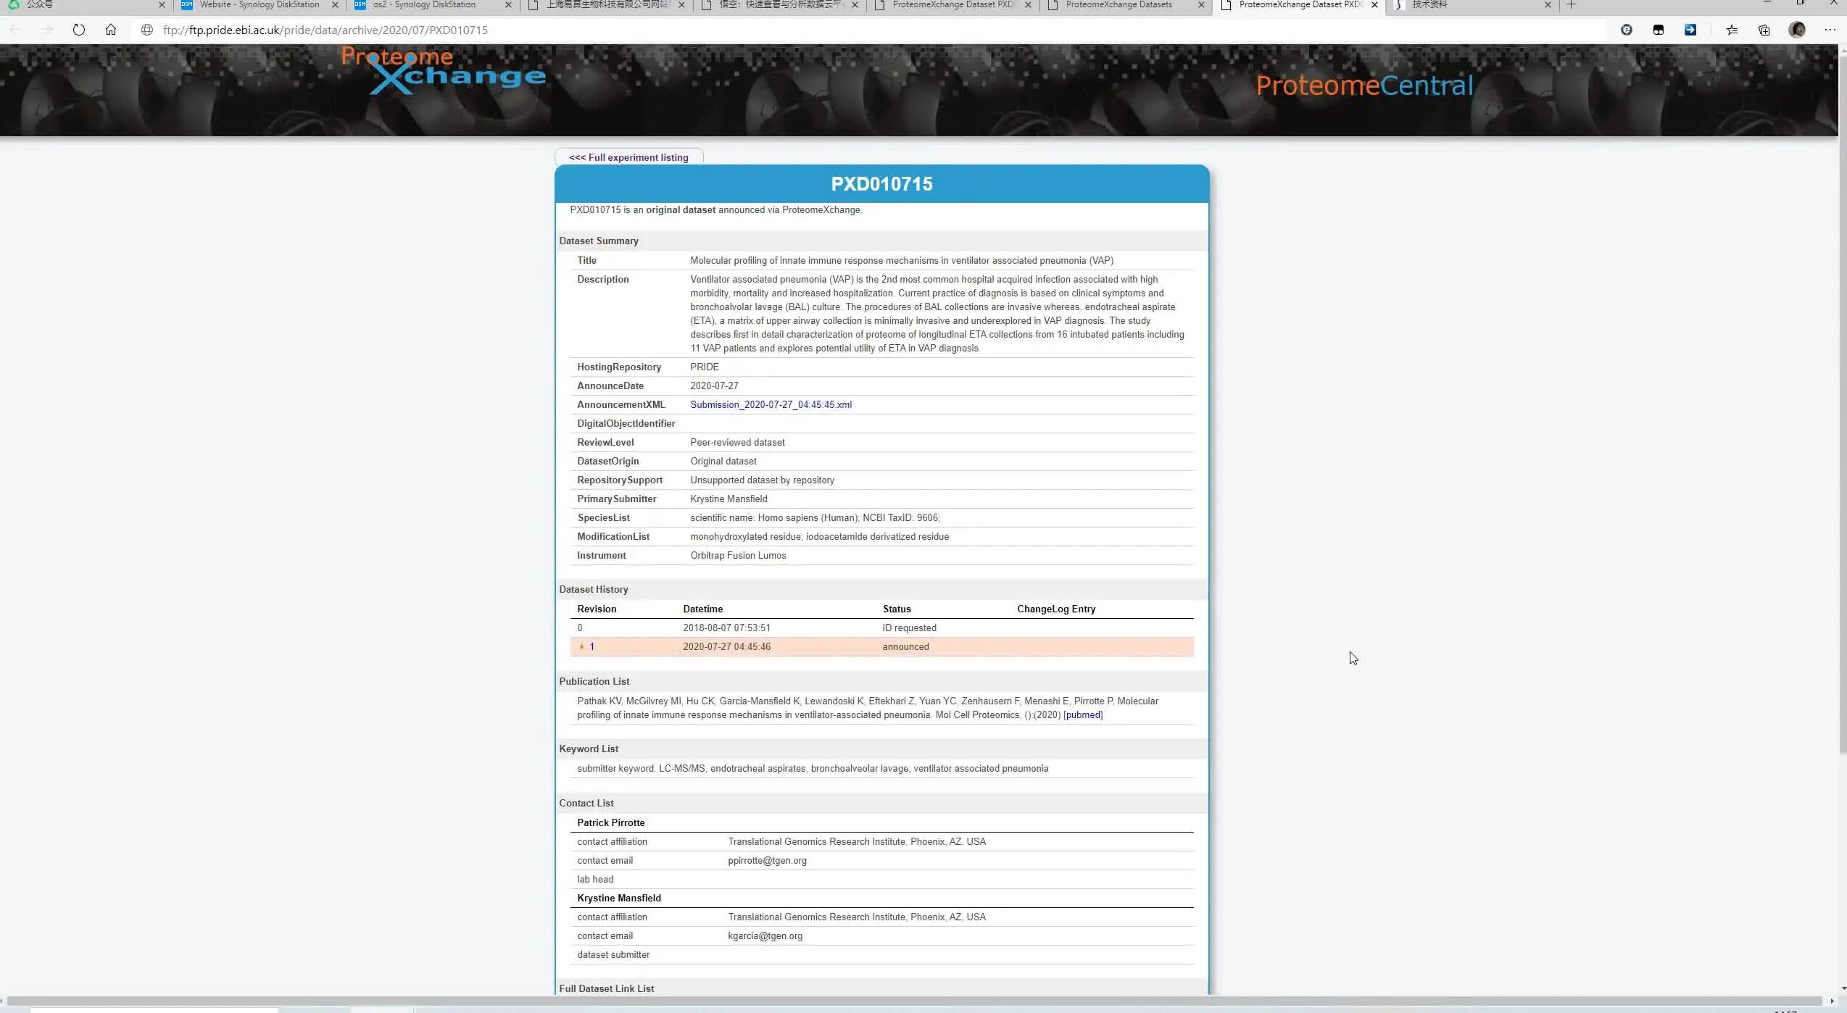Click the browser forward arrow

pos(47,30)
